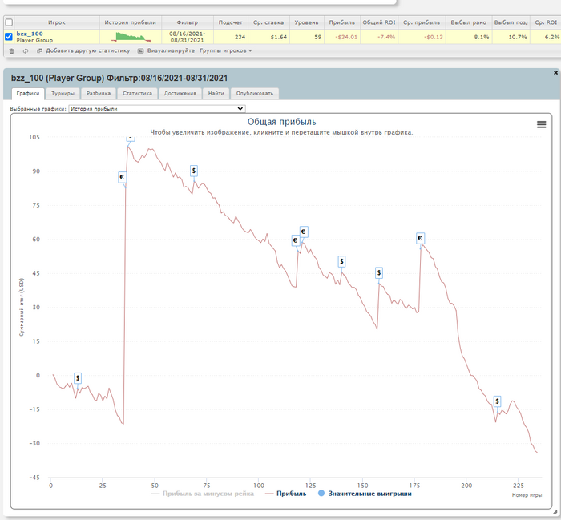Screen dimensions: 561x520
Task: Open the Турниры tab
Action: click(63, 93)
